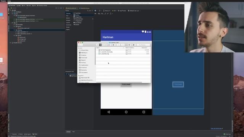244x137 pixels.
Task: Select RecyclerView in the palette list
Action: [x=78, y=19]
